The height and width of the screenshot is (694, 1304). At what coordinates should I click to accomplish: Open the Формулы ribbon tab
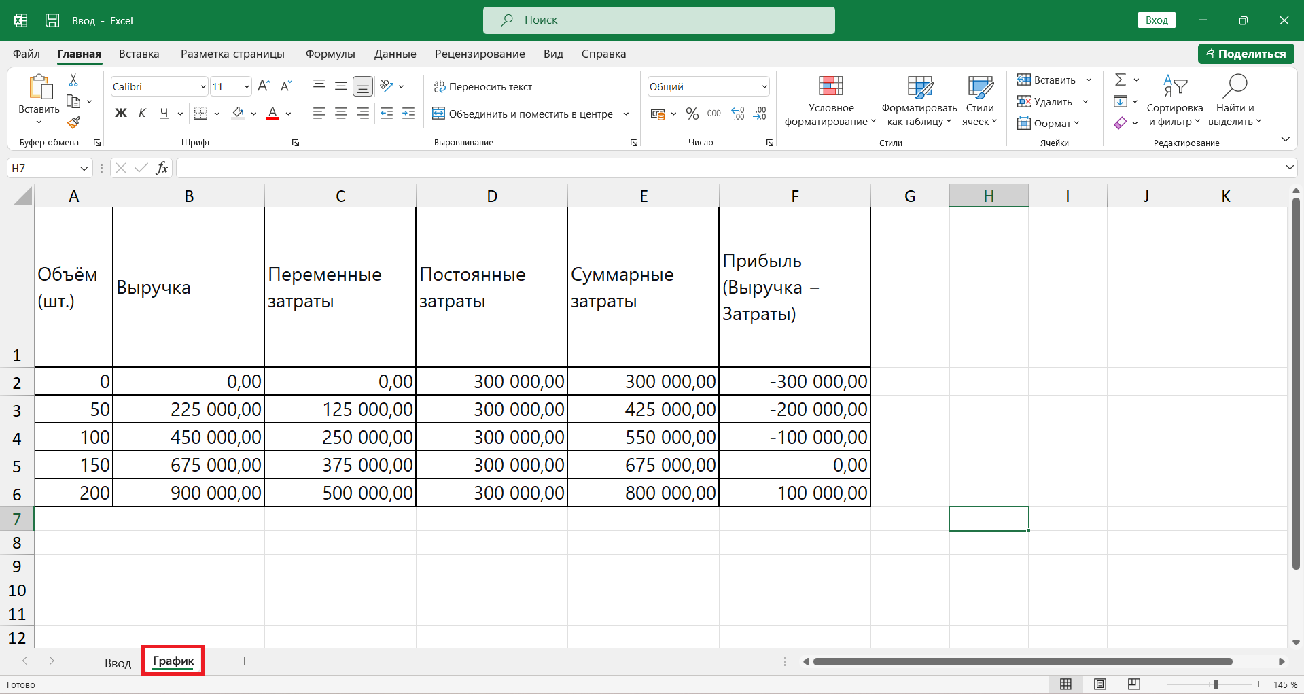click(330, 54)
